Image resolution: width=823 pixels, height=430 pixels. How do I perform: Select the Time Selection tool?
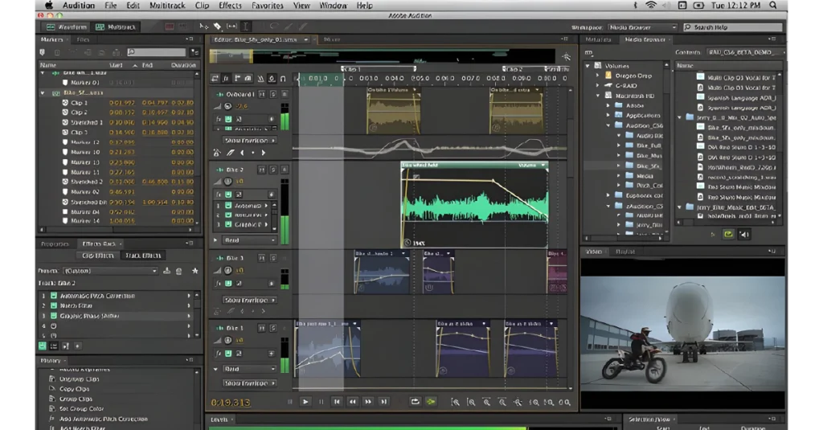(245, 27)
